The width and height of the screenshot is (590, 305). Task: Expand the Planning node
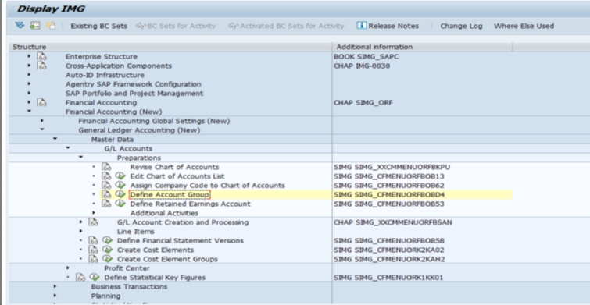55,296
